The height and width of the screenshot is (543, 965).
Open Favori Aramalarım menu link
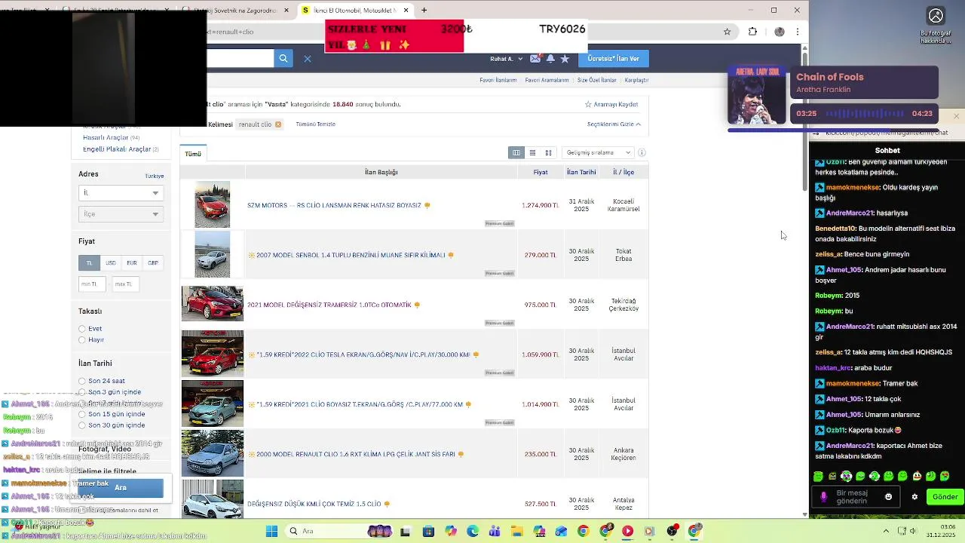[547, 80]
